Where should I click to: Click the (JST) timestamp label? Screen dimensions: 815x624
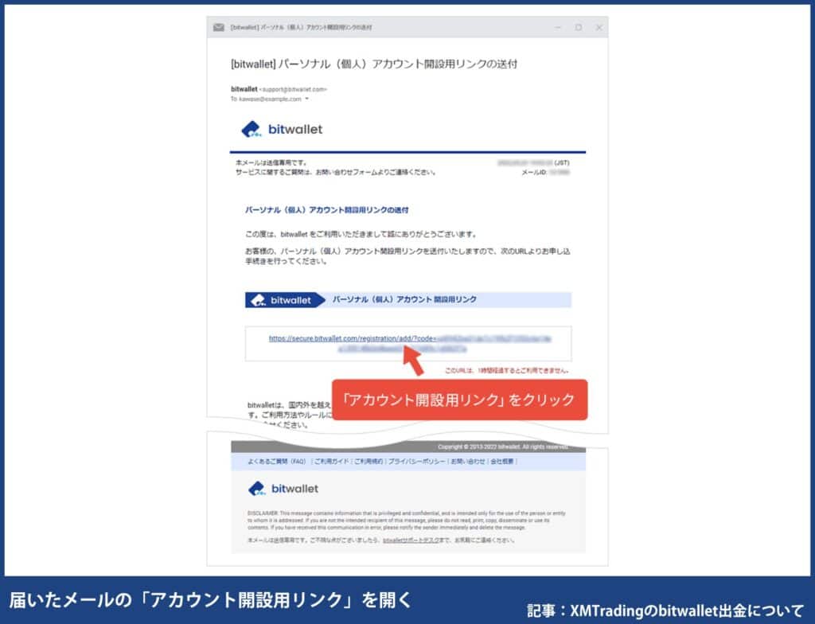click(x=562, y=162)
